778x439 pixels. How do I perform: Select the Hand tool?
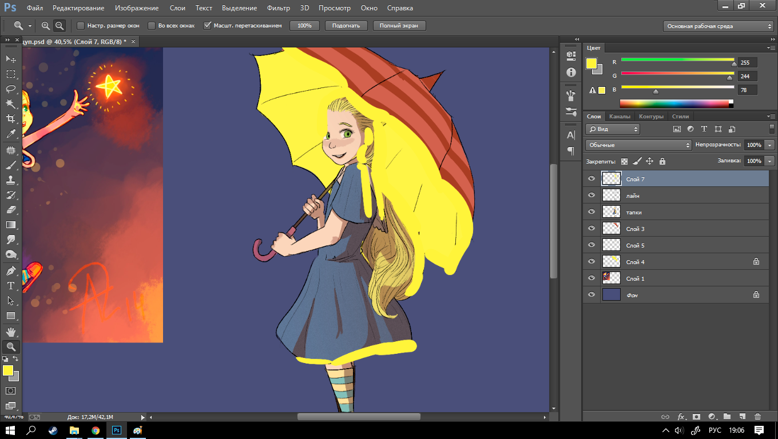pyautogui.click(x=11, y=332)
